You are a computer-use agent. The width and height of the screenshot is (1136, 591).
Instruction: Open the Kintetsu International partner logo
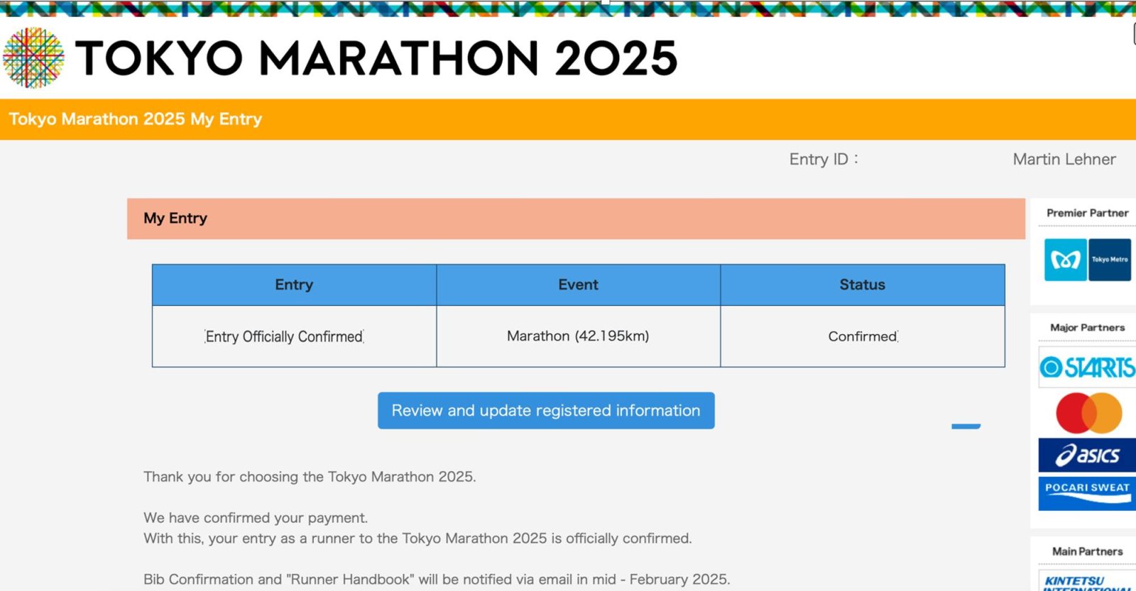point(1087,582)
